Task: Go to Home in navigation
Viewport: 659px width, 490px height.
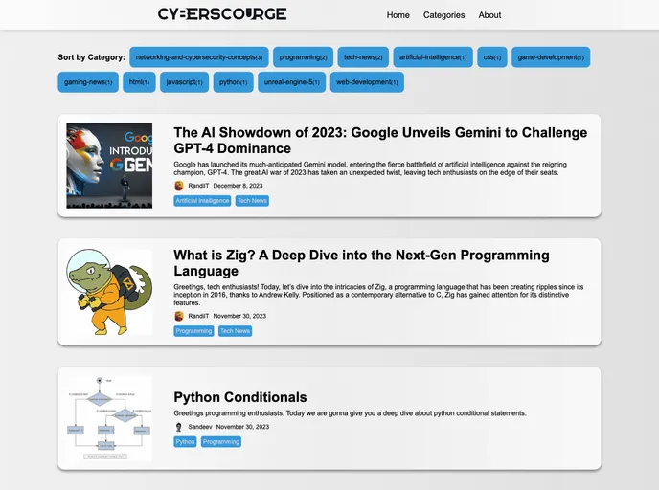Action: (398, 15)
